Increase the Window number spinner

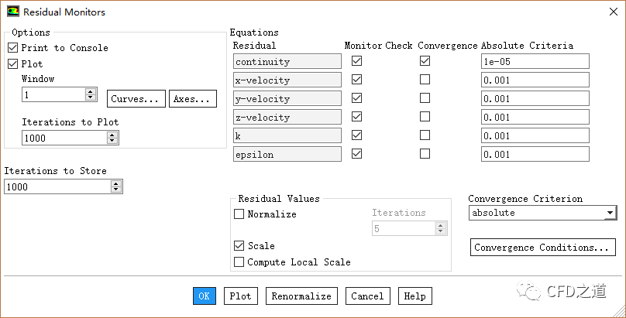coord(91,91)
